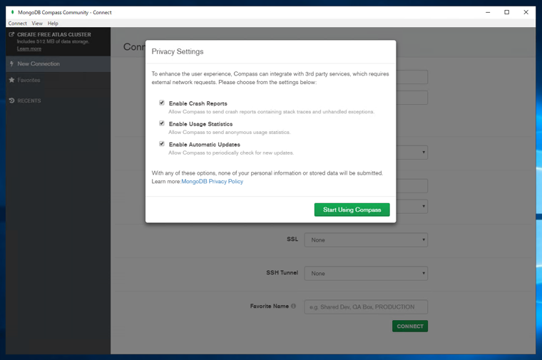
Task: Click the green CONNECT button
Action: click(410, 326)
